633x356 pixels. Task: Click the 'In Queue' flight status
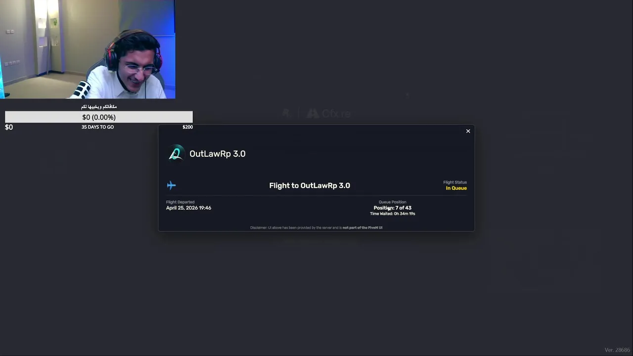[x=456, y=188]
